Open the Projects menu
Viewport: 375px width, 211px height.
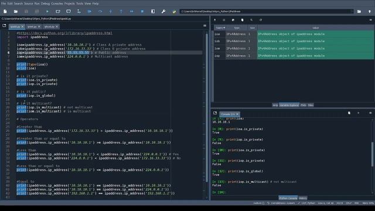70,4
